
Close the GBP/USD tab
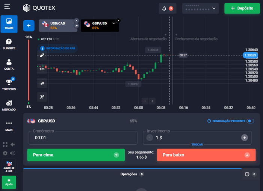point(118,20)
